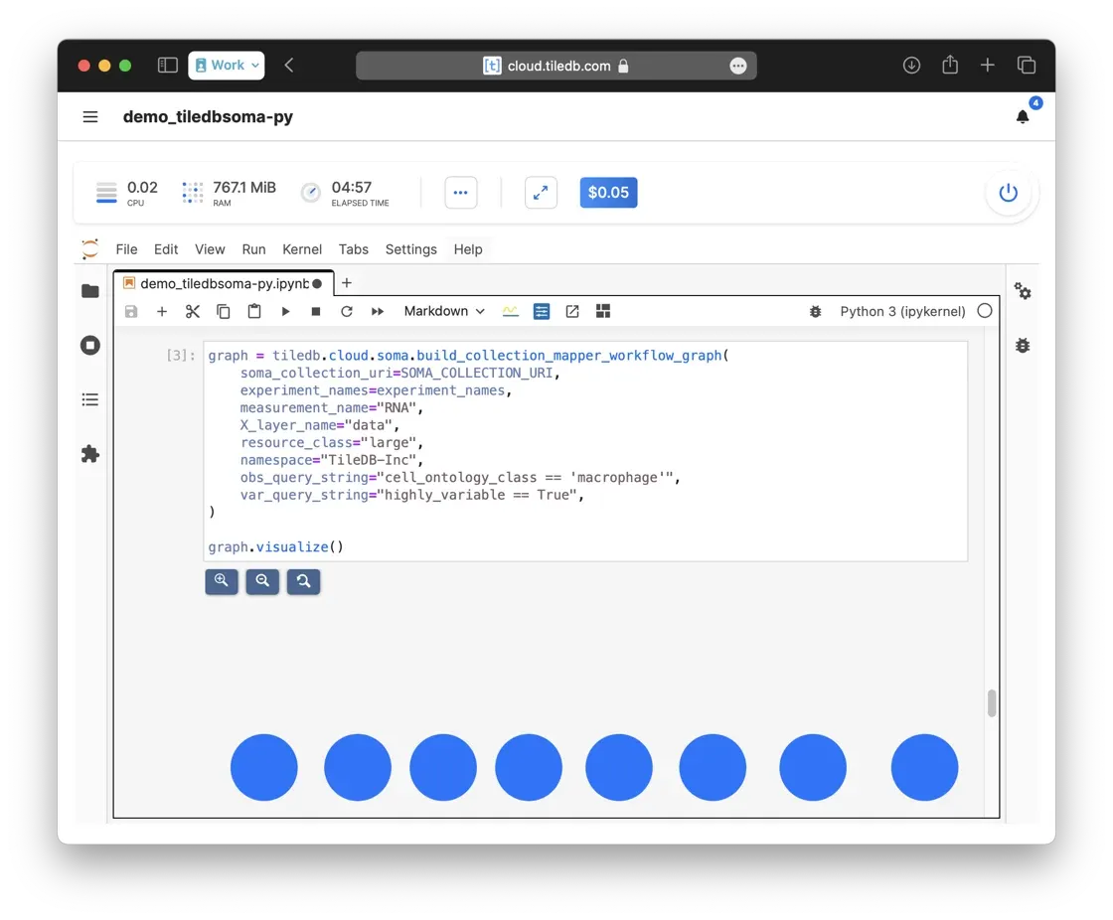1113x920 pixels.
Task: Open the property inspector gears icon
Action: 1023,291
